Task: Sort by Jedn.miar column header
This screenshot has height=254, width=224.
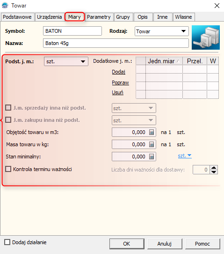Action: pos(164,61)
